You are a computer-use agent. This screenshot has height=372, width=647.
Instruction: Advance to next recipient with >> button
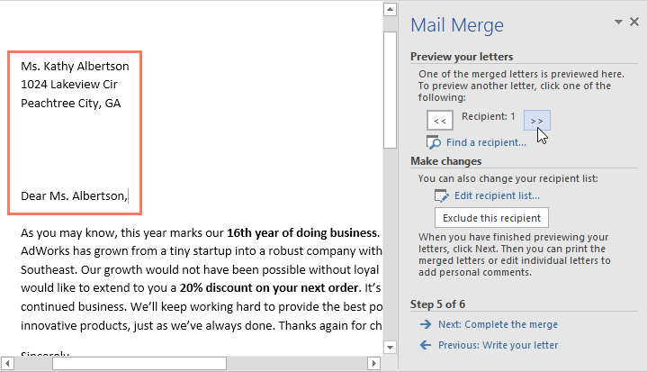[x=536, y=121]
